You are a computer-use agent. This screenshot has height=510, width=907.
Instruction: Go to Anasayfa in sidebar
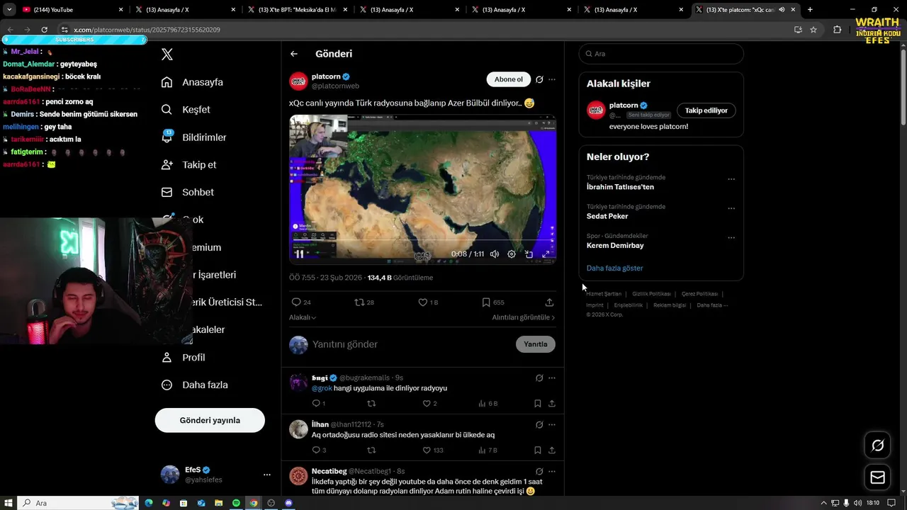[x=192, y=82]
